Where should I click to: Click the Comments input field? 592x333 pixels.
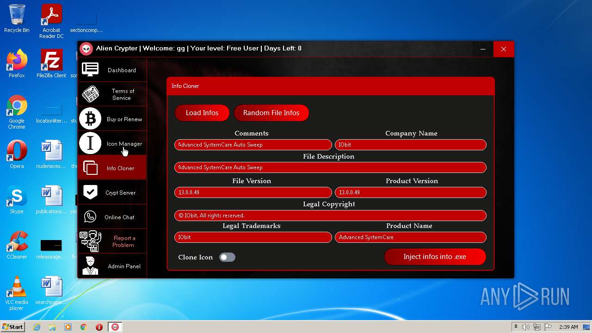click(253, 145)
